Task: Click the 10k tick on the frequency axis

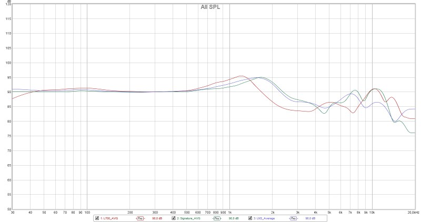Action: coord(372,212)
